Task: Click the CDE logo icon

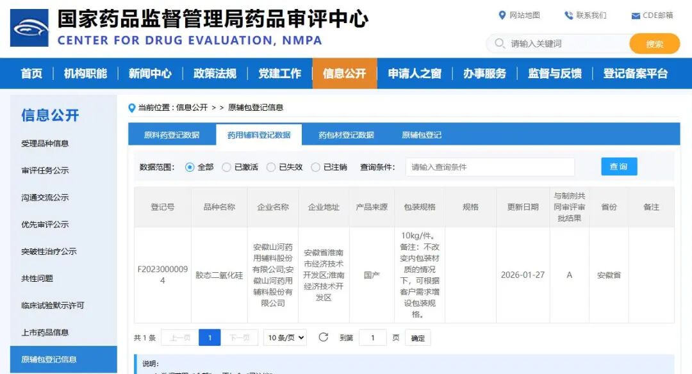Action: [x=29, y=28]
